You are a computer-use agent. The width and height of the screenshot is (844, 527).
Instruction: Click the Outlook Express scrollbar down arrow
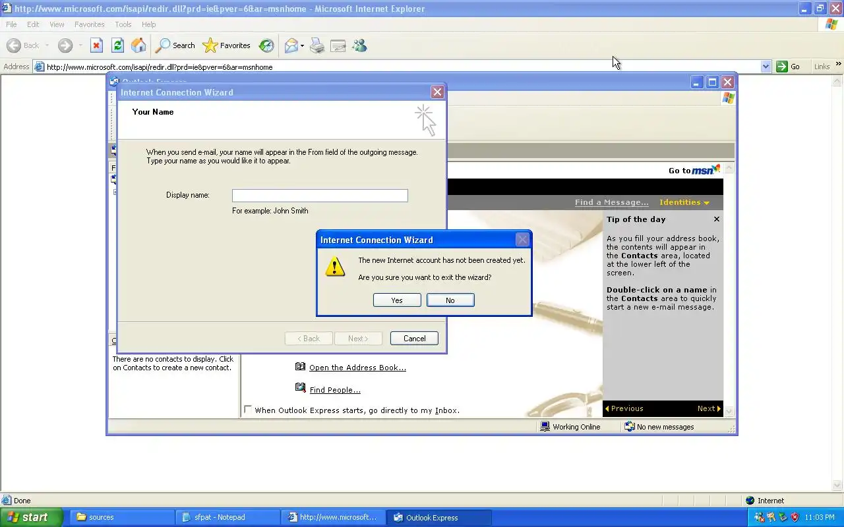click(x=729, y=411)
